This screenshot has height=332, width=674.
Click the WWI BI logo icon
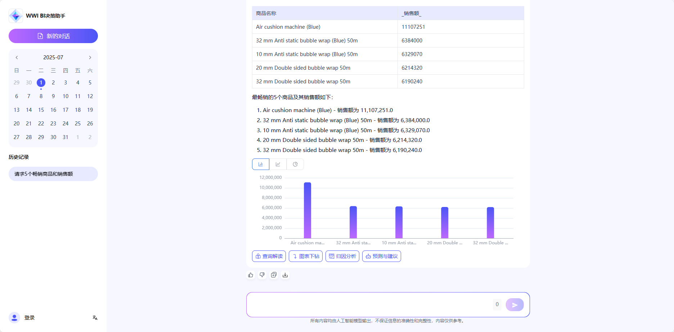16,16
